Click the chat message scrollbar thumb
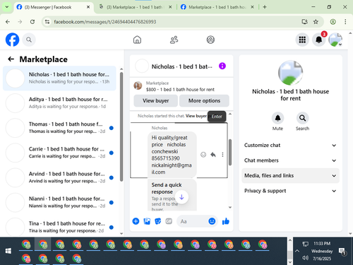This screenshot has width=353, height=265. pos(230,152)
